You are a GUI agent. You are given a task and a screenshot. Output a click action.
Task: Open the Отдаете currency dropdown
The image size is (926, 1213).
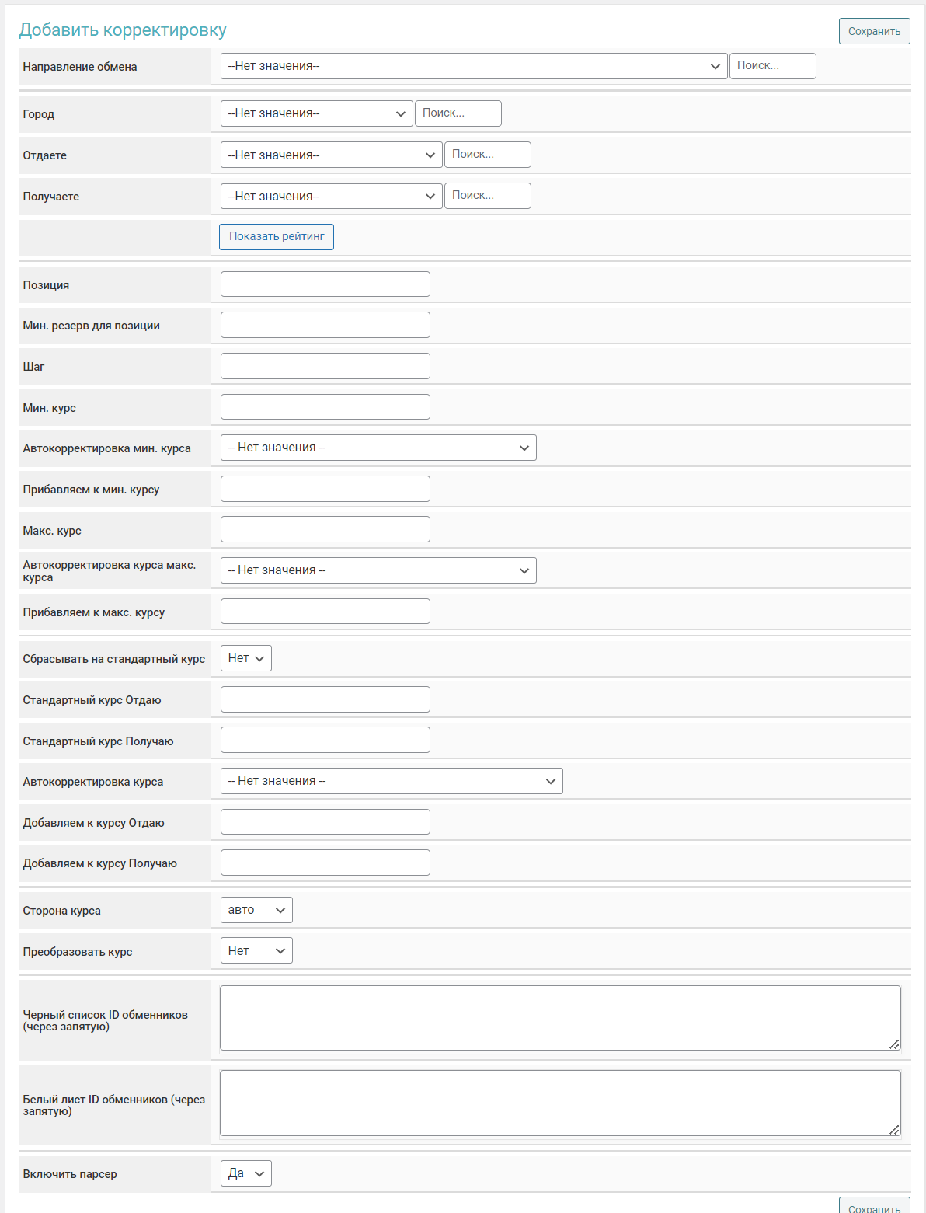331,155
